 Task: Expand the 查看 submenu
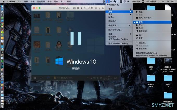tap(119, 9)
